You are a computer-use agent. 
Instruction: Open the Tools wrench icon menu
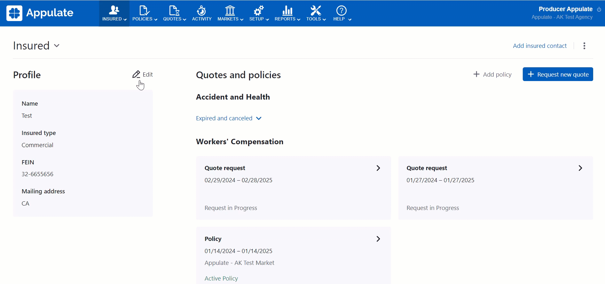pos(316,11)
